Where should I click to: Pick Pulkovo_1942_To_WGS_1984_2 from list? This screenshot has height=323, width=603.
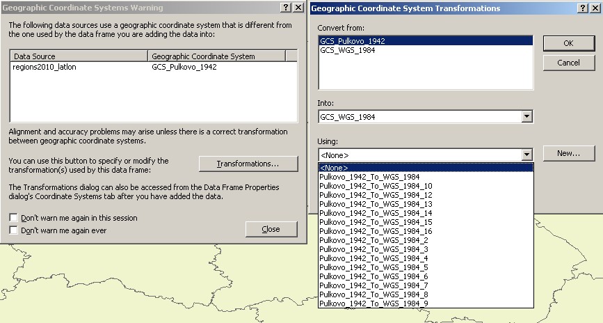point(426,240)
